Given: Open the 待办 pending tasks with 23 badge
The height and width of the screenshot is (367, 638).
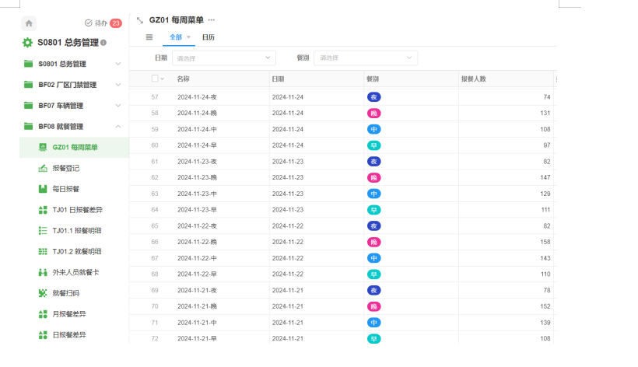Looking at the screenshot, I should pos(102,23).
